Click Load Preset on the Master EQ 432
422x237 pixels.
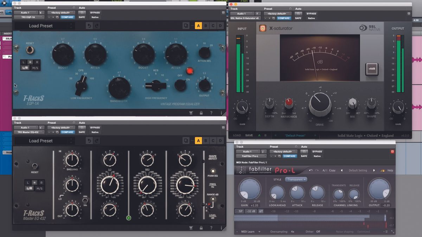point(41,140)
